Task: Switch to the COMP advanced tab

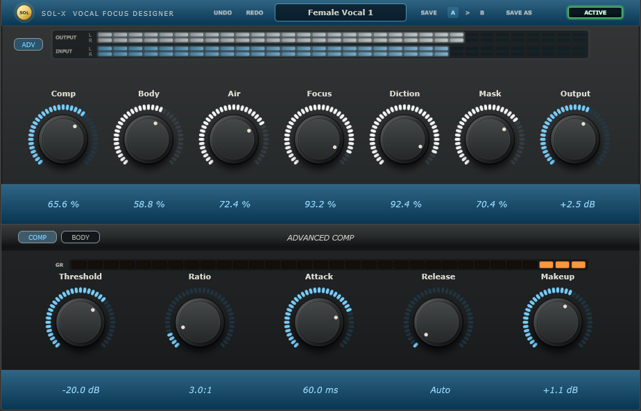Action: click(x=37, y=237)
